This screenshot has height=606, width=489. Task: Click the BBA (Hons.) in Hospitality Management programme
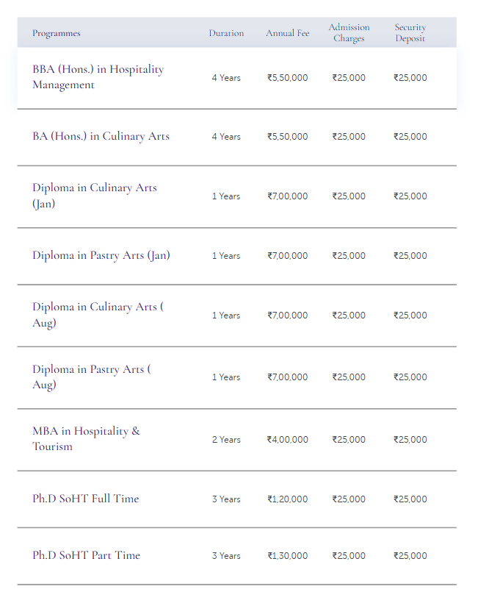98,77
